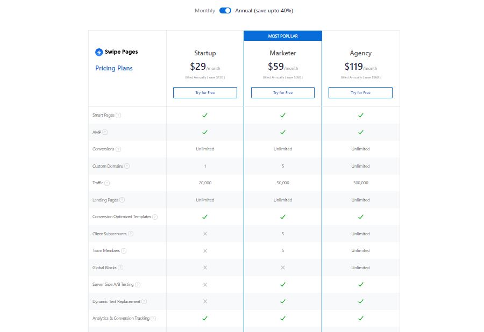This screenshot has height=332, width=484.
Task: Click the Agency Analytics & Conversion Tracking checkmark
Action: click(x=360, y=318)
